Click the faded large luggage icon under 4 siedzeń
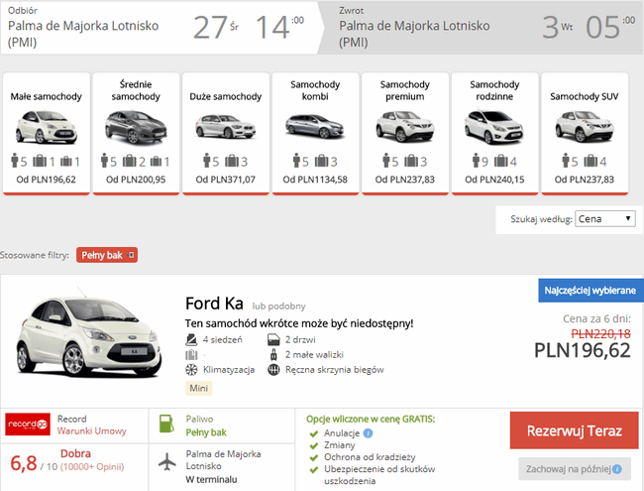 (191, 354)
